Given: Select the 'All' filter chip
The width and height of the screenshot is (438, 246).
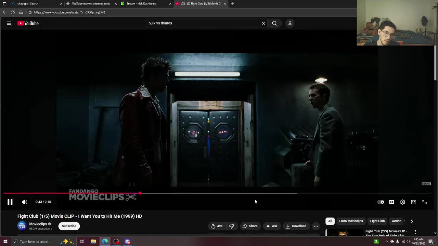Looking at the screenshot, I should tap(330, 221).
